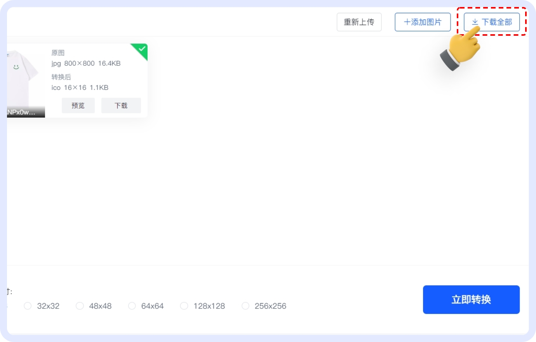
Task: Click the text "jpg 800×800 16.4KB"
Action: [86, 63]
